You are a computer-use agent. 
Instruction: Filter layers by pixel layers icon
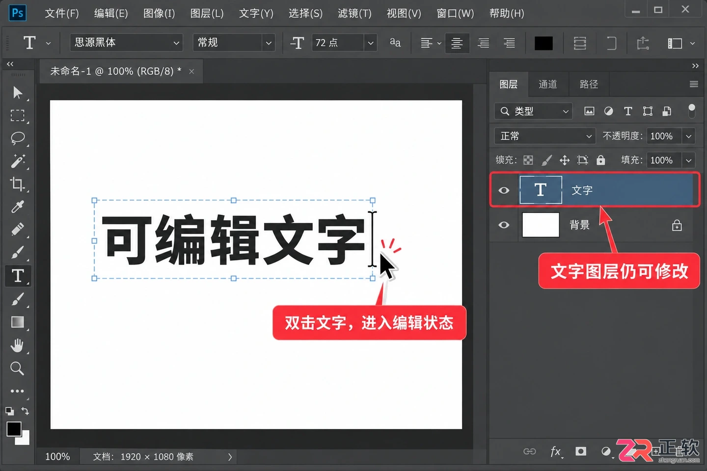coord(589,111)
